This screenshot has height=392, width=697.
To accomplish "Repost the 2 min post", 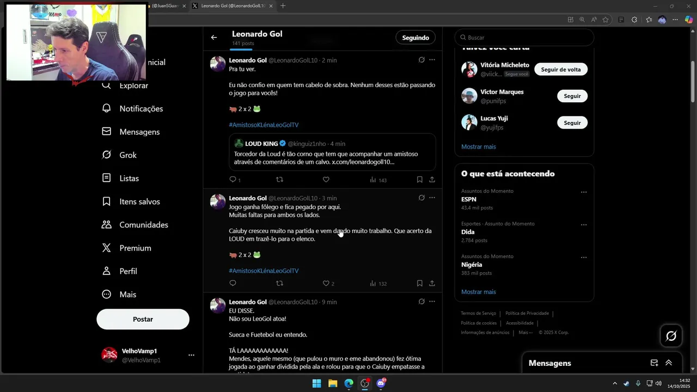I will [279, 179].
